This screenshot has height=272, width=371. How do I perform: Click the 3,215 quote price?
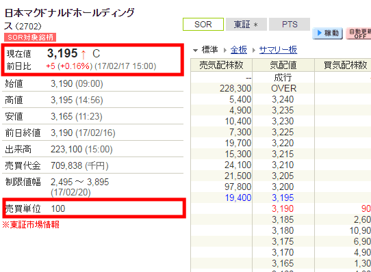(283, 154)
